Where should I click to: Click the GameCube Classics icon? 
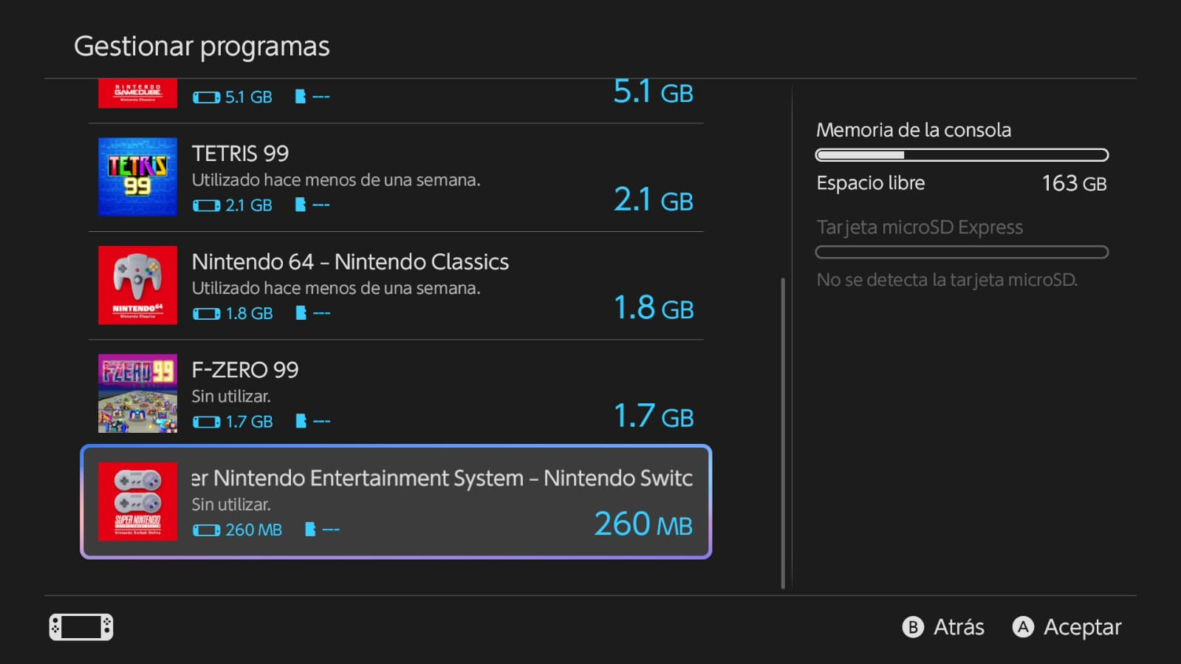(x=137, y=94)
